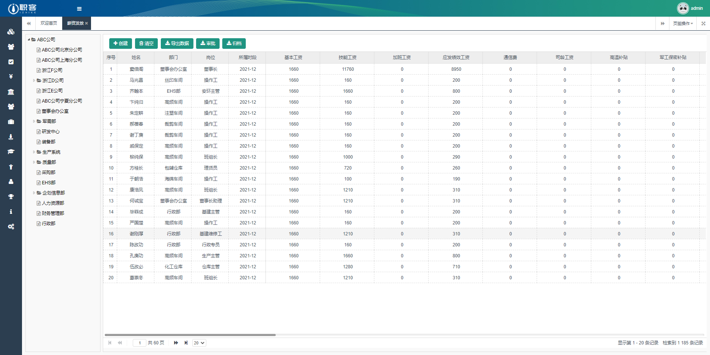Go to the previous page of results
The image size is (710, 355).
(120, 343)
